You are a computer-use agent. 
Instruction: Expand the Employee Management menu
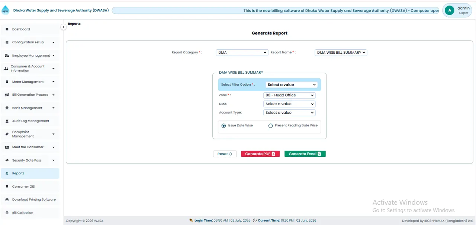pos(30,56)
